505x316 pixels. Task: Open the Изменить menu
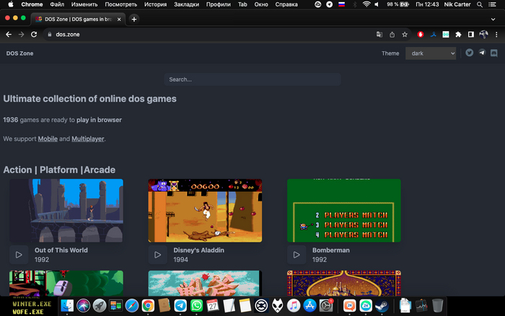(x=84, y=4)
